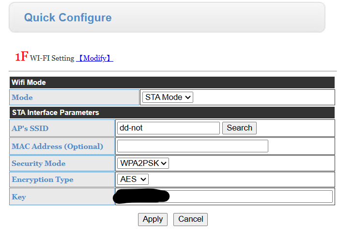Click the Wifi Mode section header

coord(29,82)
